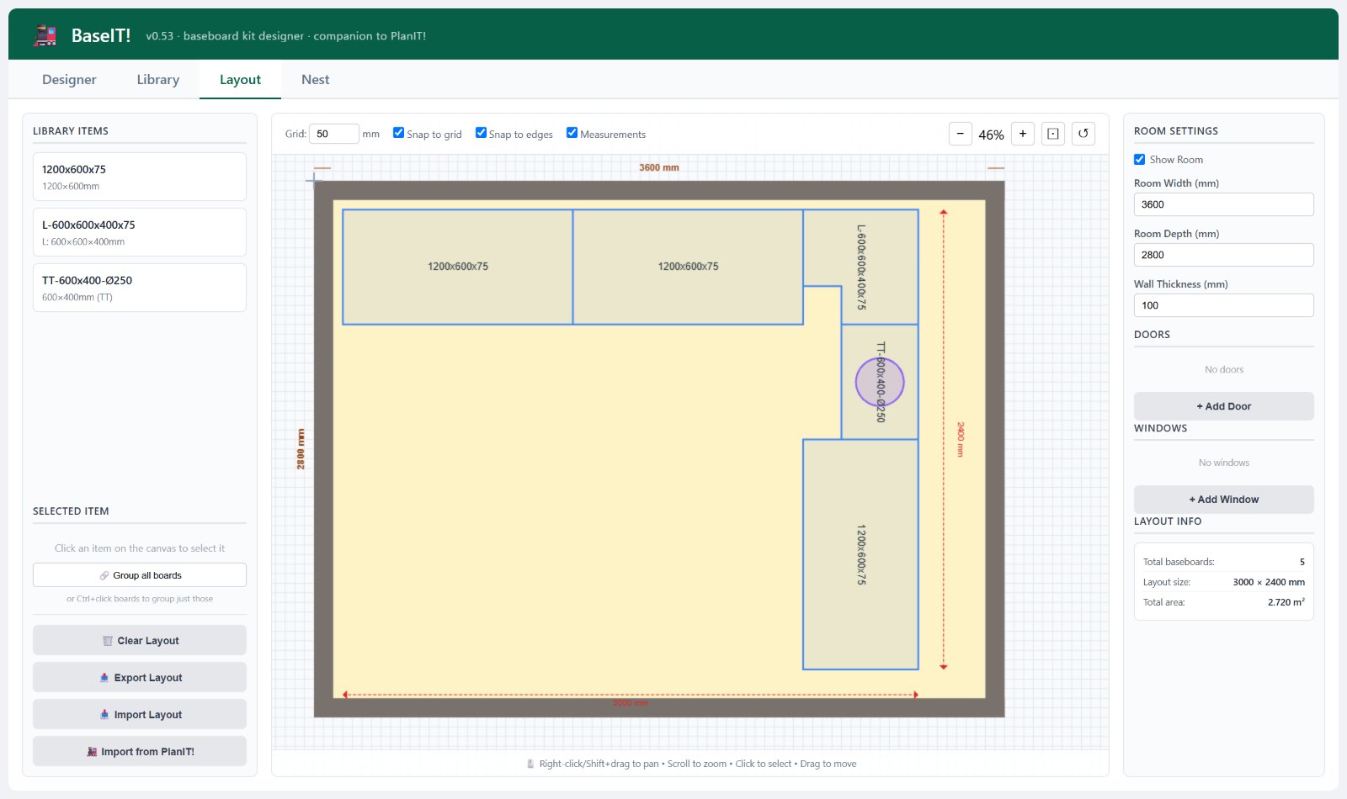Click the 2400 mm red layout dimension label
Image resolution: width=1347 pixels, height=799 pixels.
coord(960,439)
